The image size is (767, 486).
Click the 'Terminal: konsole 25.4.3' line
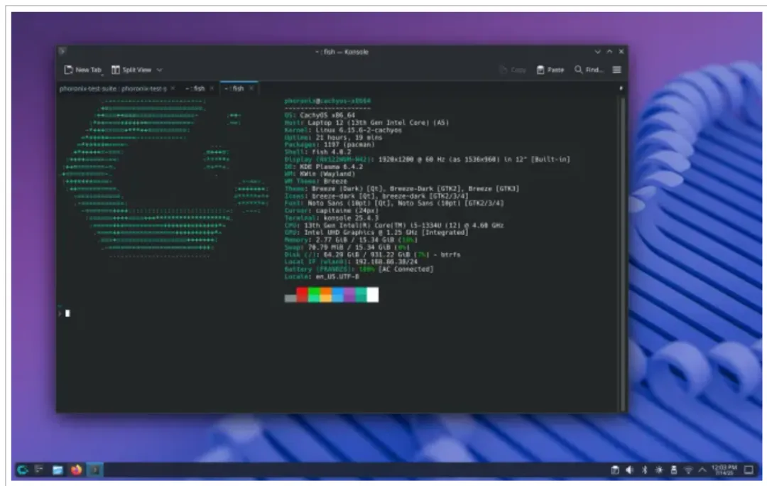coord(331,218)
